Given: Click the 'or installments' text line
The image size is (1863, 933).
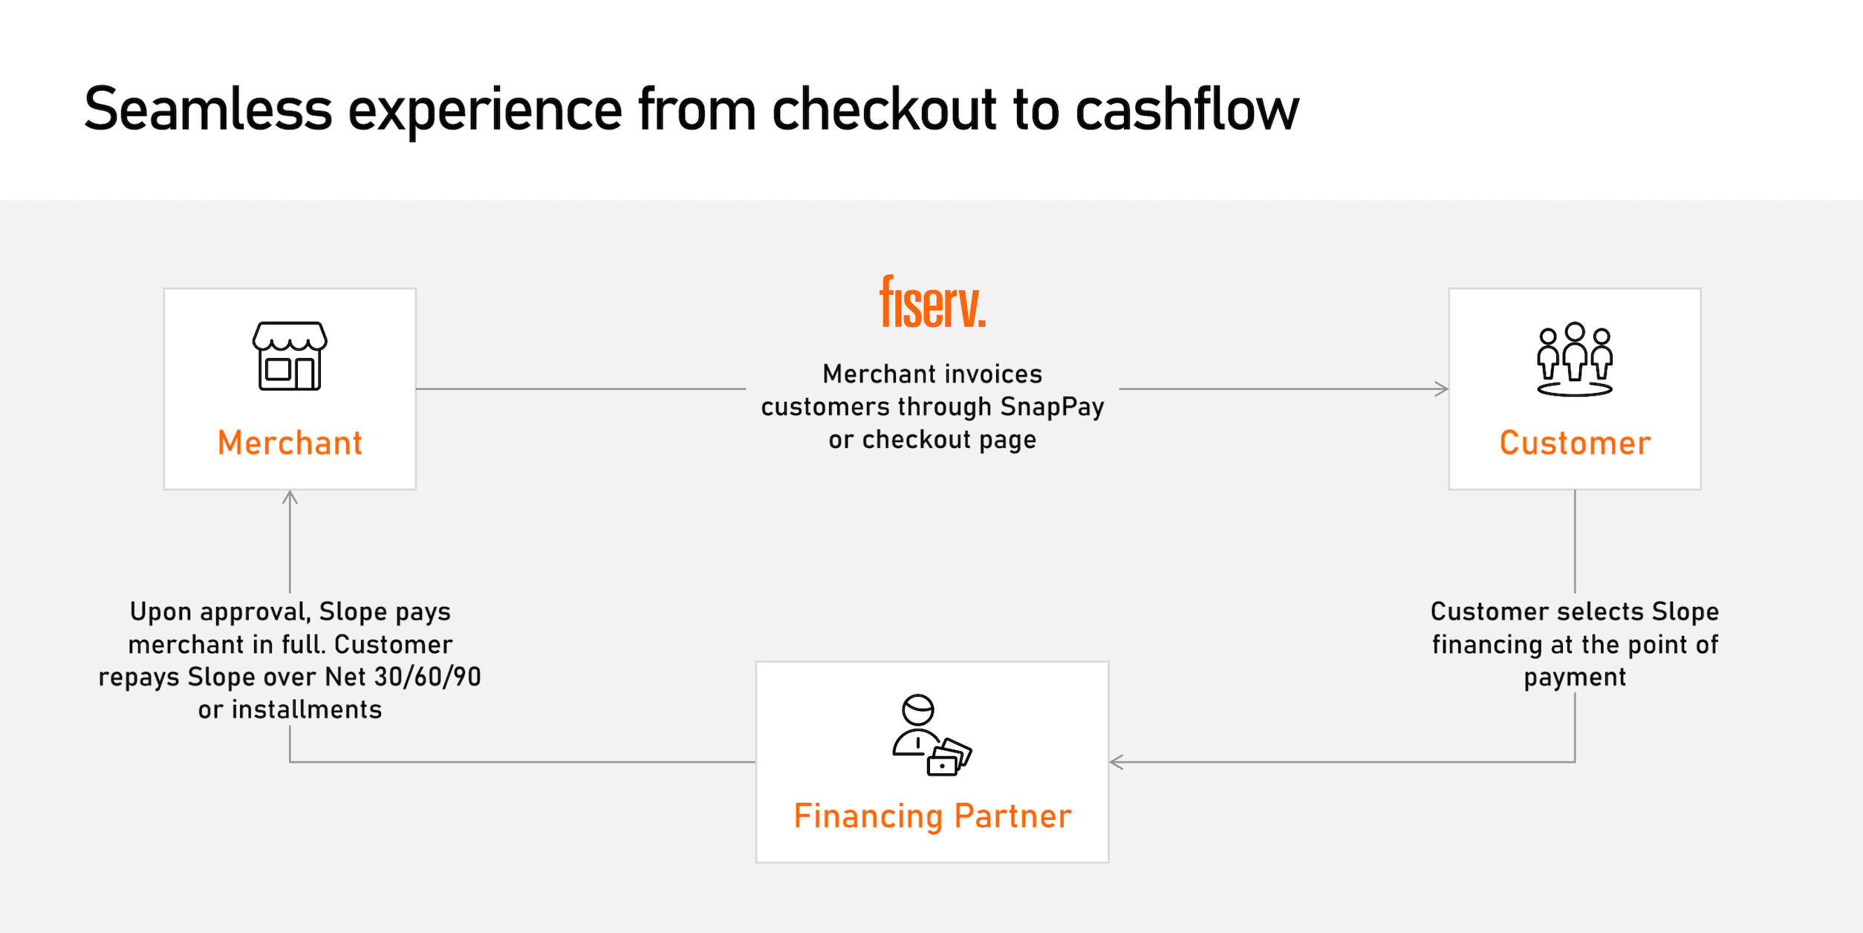Looking at the screenshot, I should pos(290,709).
